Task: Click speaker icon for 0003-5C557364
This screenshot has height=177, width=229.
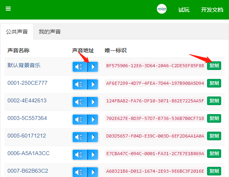Action: coord(80,120)
